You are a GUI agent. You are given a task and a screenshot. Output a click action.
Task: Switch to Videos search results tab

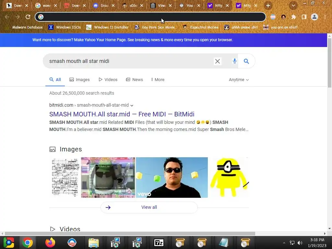click(108, 80)
